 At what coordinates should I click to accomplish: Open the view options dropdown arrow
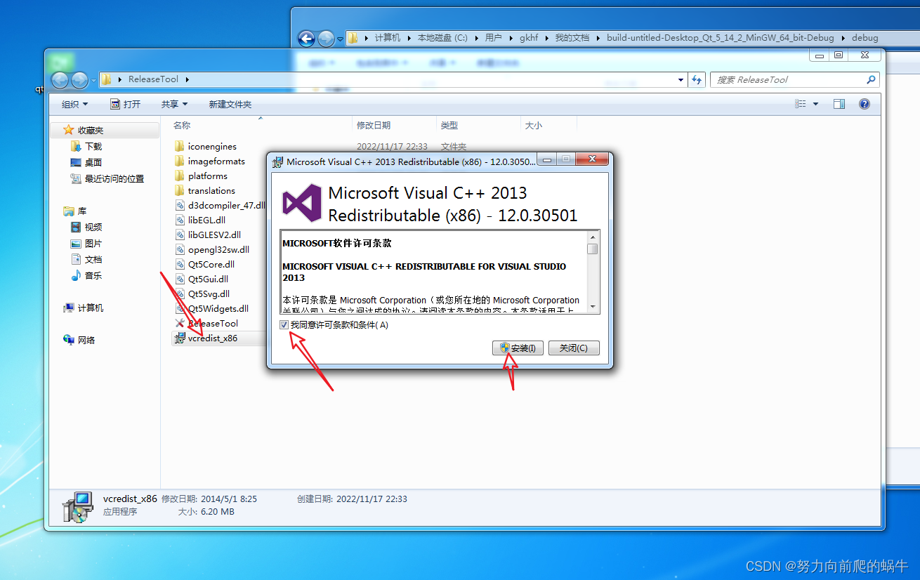click(x=815, y=104)
